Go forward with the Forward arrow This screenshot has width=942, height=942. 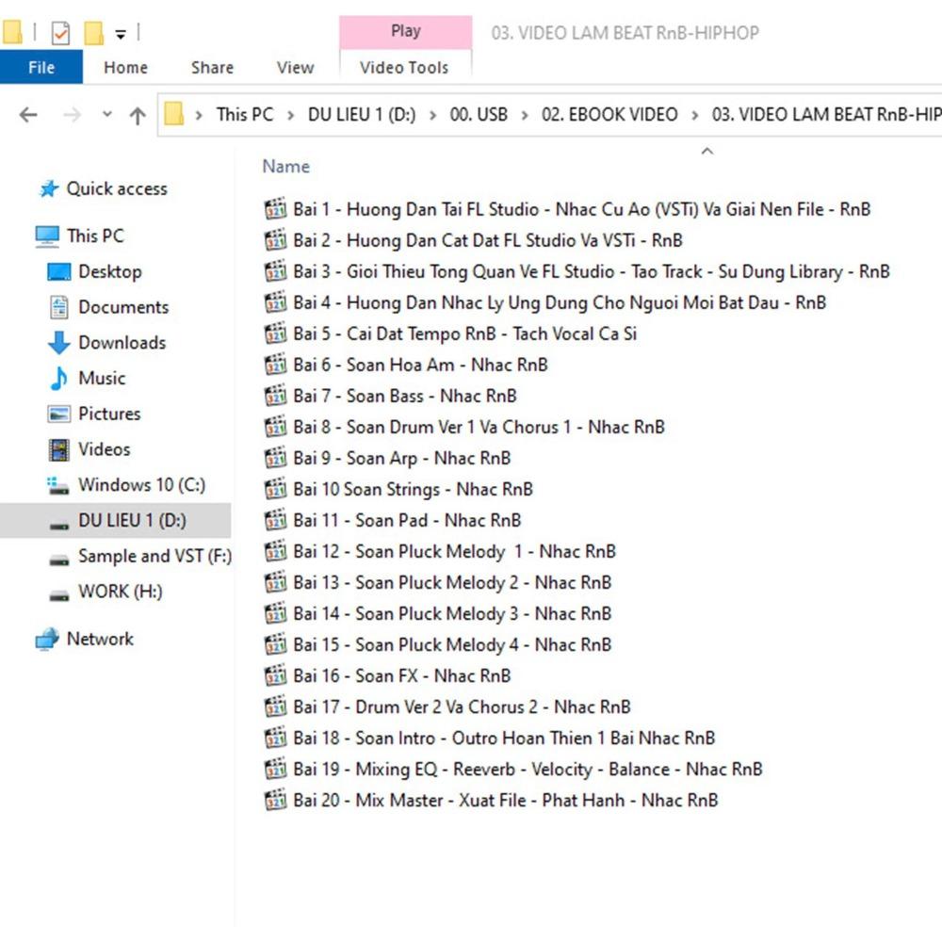coord(72,114)
